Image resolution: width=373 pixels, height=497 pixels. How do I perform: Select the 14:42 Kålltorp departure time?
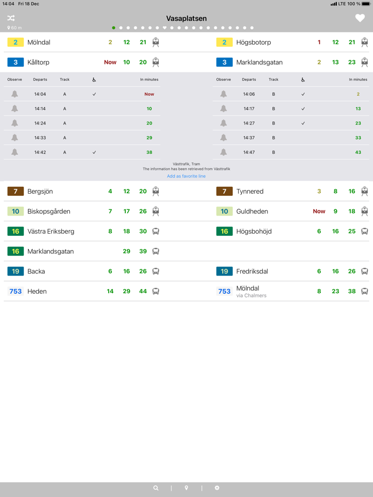coord(40,153)
